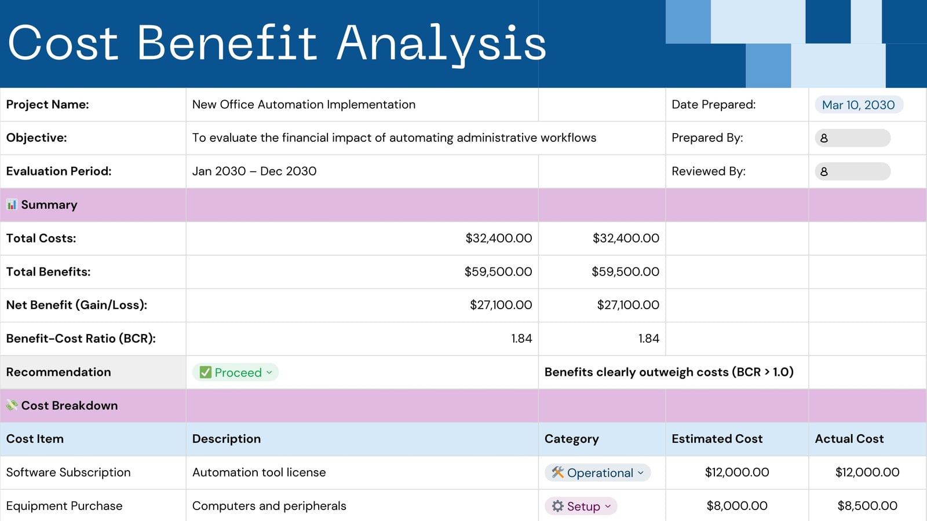927x521 pixels.
Task: Select the $8,500.00 actual cost cell
Action: (x=867, y=506)
